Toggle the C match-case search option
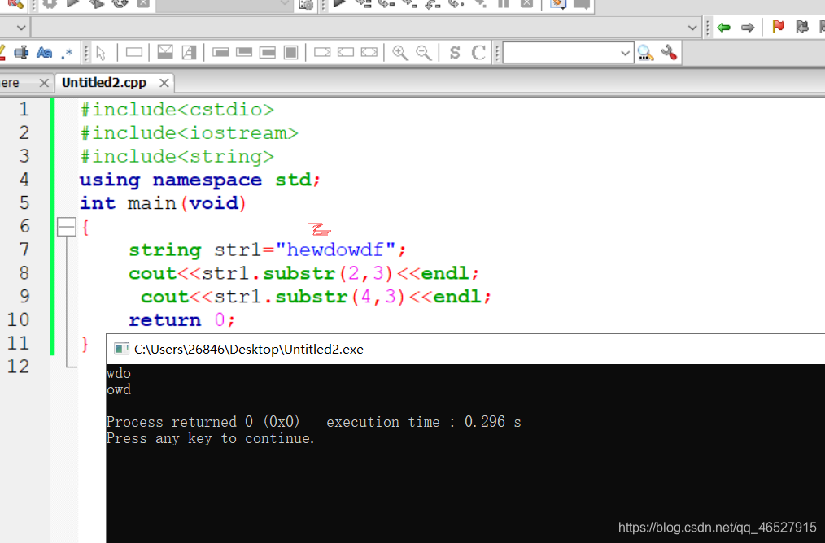Image resolution: width=825 pixels, height=543 pixels. point(478,52)
